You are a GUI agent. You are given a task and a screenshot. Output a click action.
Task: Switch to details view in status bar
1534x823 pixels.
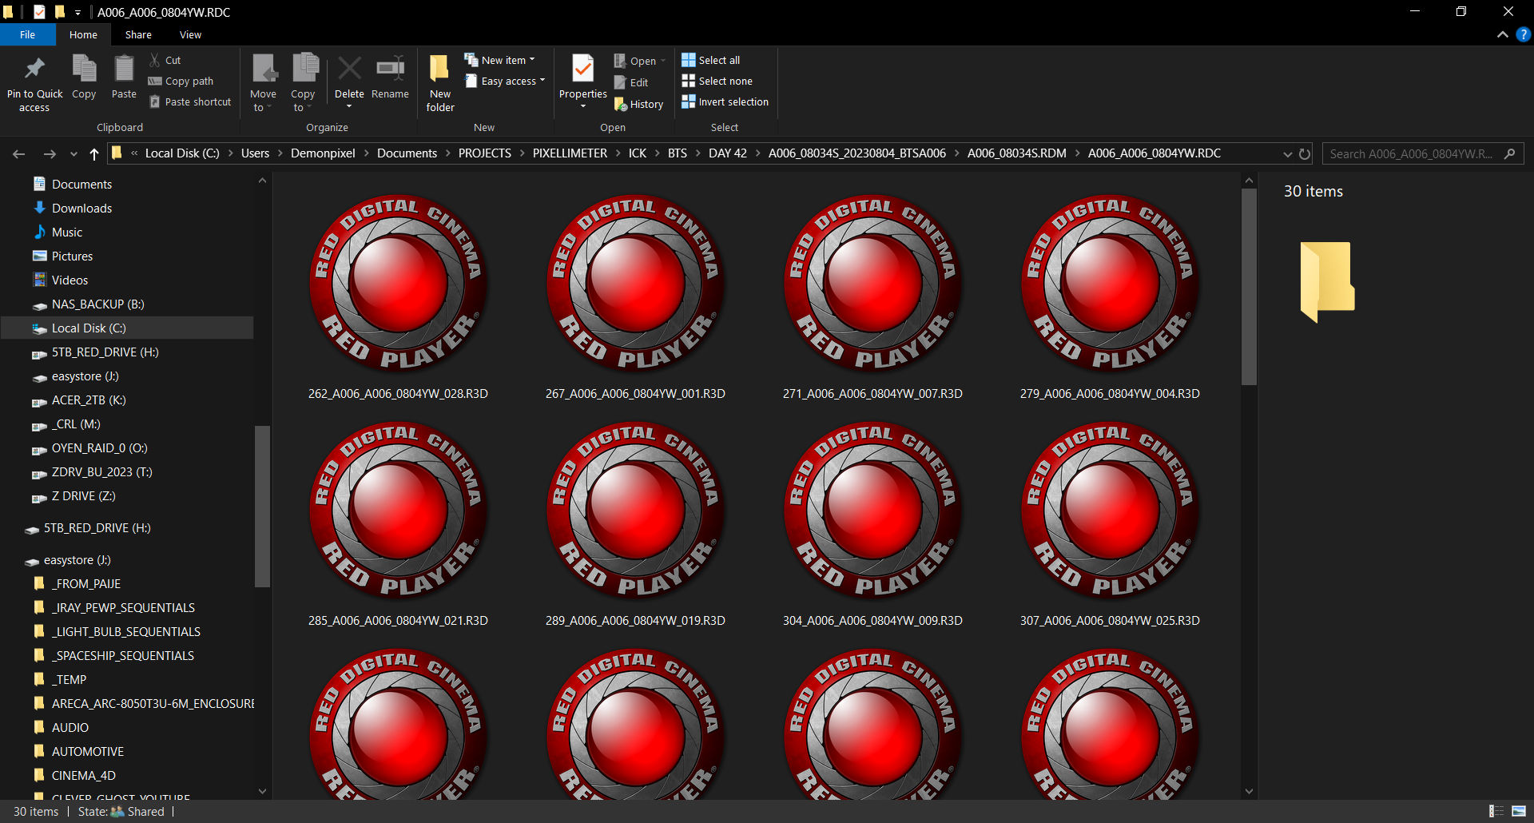tap(1496, 811)
